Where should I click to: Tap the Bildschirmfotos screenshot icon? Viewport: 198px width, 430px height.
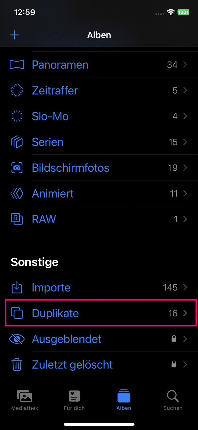(x=17, y=168)
